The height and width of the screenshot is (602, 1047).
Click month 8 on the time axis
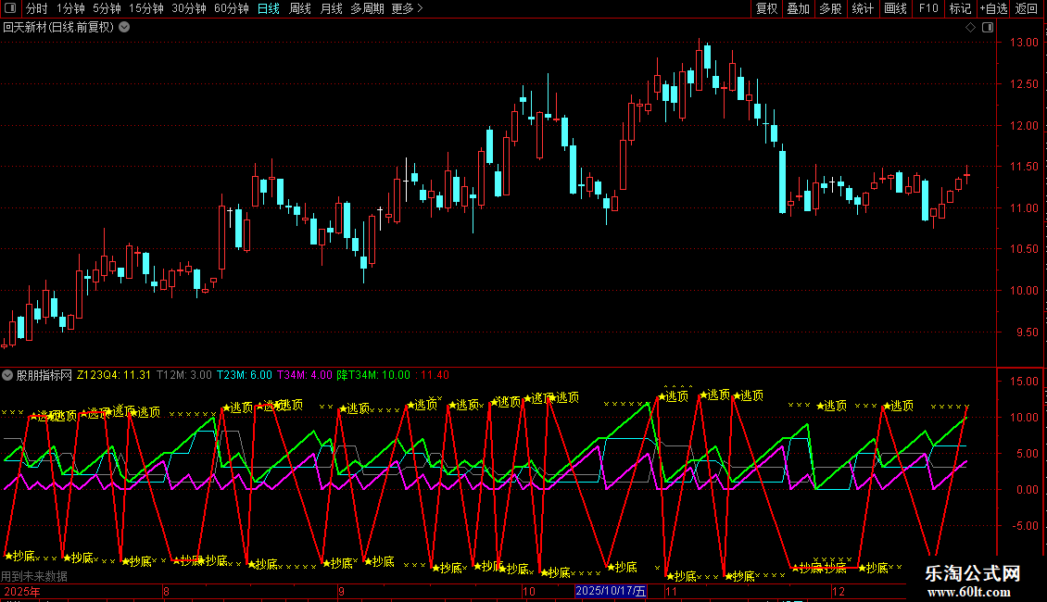click(x=166, y=591)
